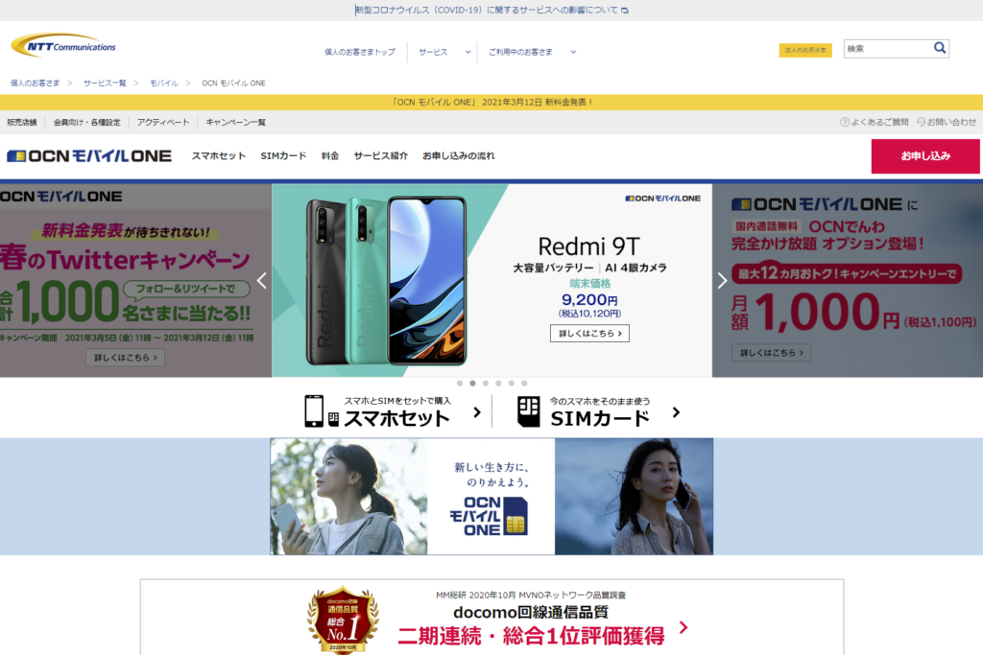Open the お申し込みの流れ menu item

[x=458, y=156]
